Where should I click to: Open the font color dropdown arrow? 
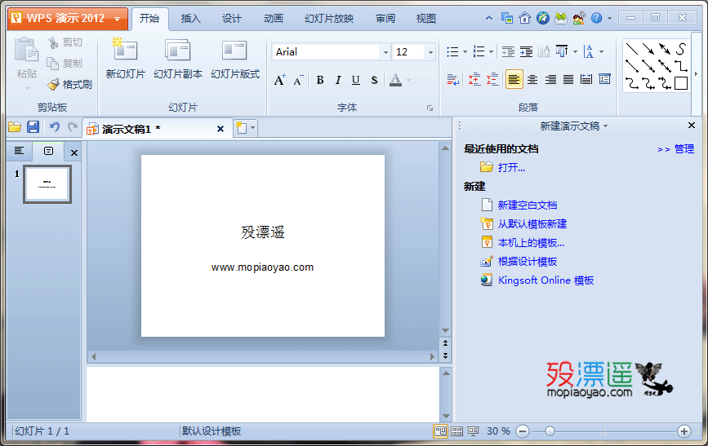click(x=408, y=80)
